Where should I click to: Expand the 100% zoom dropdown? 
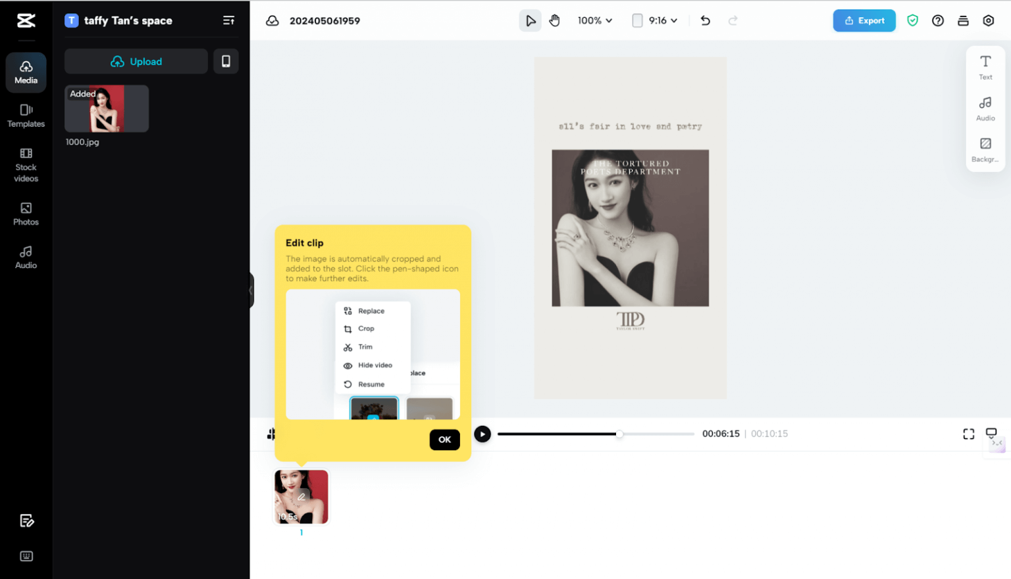click(x=594, y=21)
